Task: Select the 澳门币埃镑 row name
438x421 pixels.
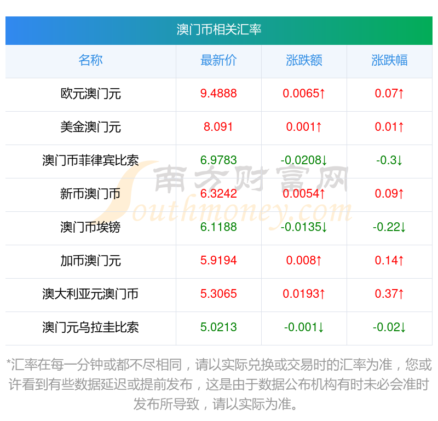Action: (x=90, y=227)
